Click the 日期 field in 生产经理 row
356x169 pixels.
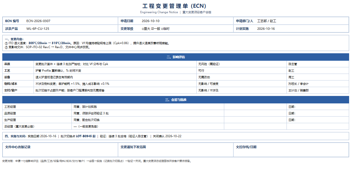point(318,120)
